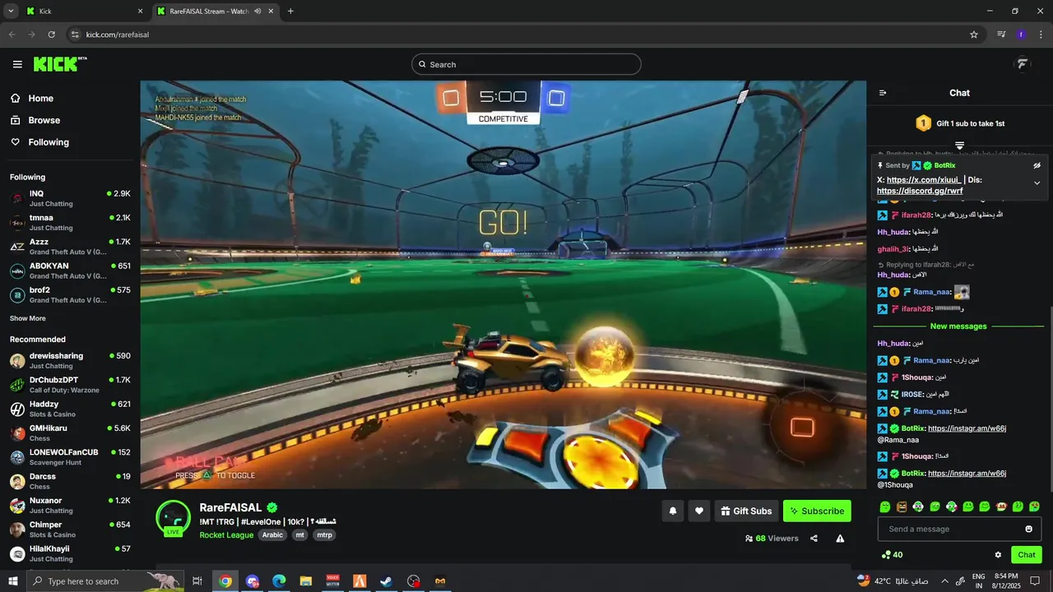The image size is (1053, 592).
Task: Mute the RareFAISAL Stream tab audio
Action: [257, 12]
